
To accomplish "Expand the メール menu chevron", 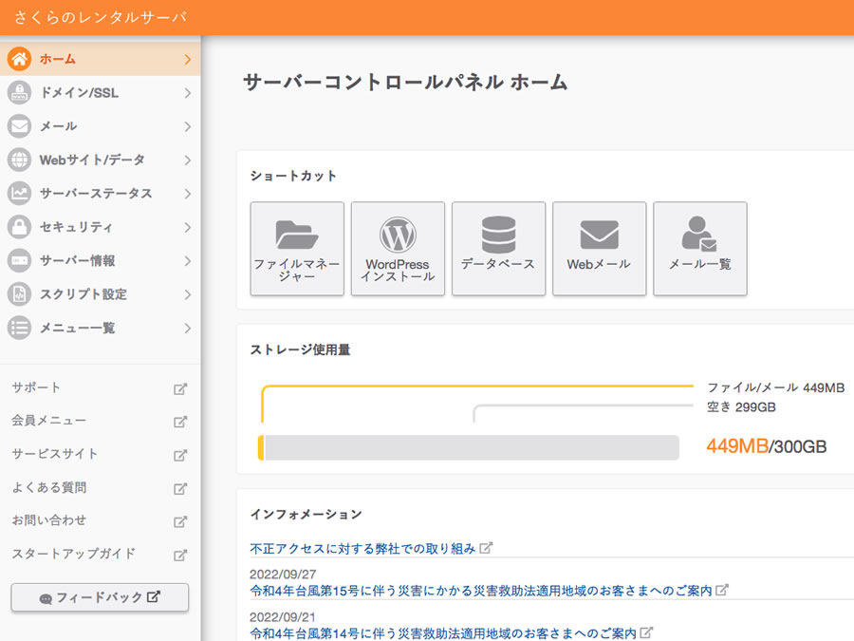I will pos(187,126).
